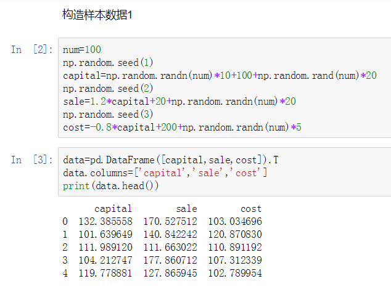Click the data.columns assignment line
Viewport: 391px width, 292px height.
tap(165, 172)
